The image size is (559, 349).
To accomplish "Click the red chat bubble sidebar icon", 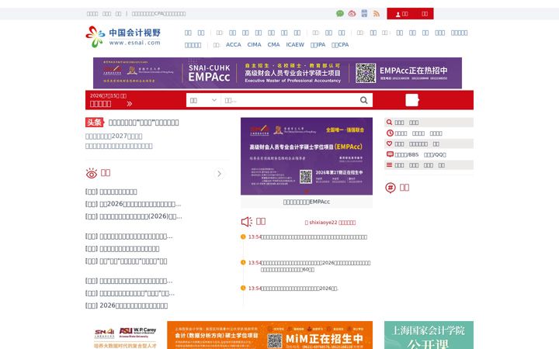I will [390, 154].
